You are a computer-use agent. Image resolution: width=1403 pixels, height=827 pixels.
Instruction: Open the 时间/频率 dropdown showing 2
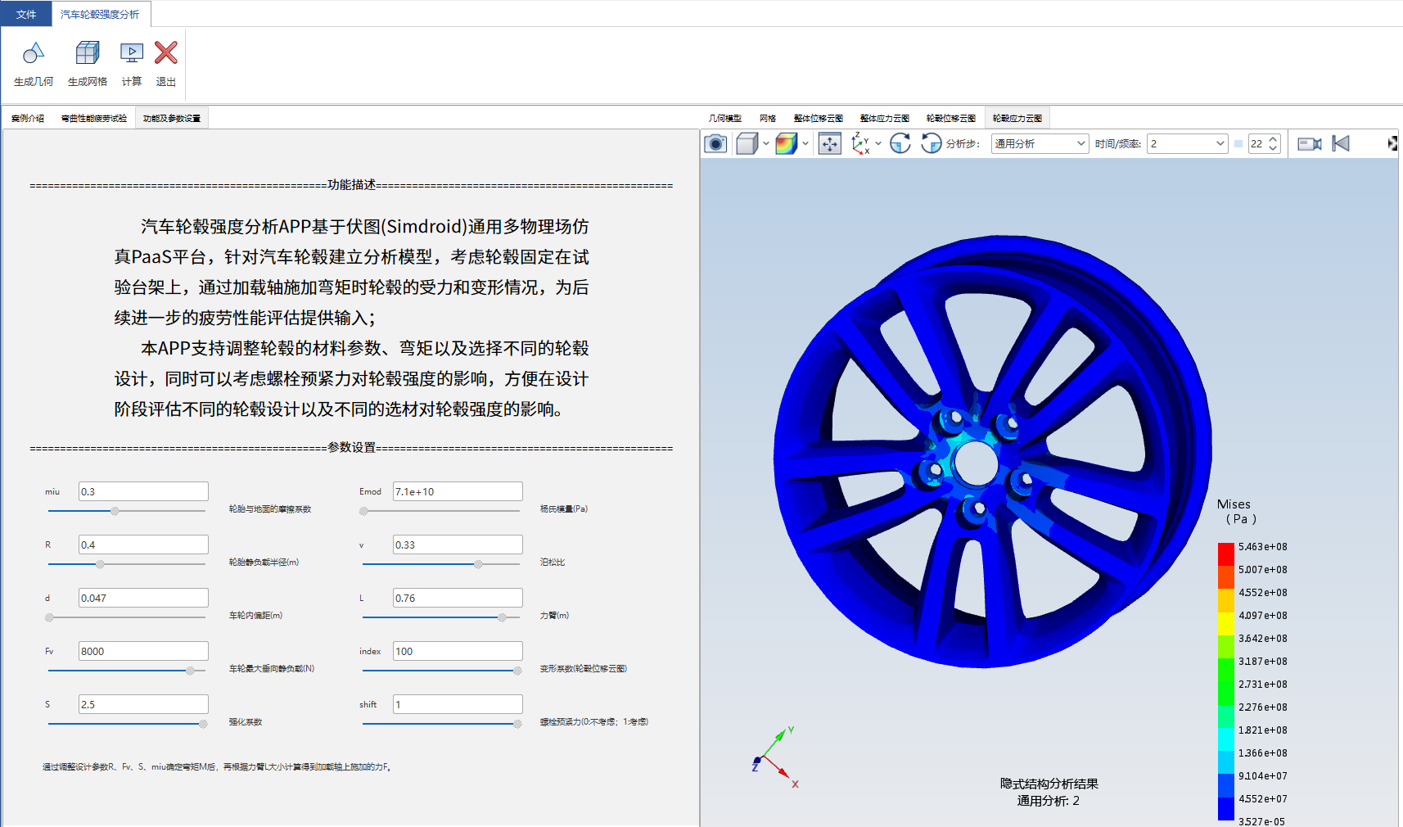(1187, 144)
